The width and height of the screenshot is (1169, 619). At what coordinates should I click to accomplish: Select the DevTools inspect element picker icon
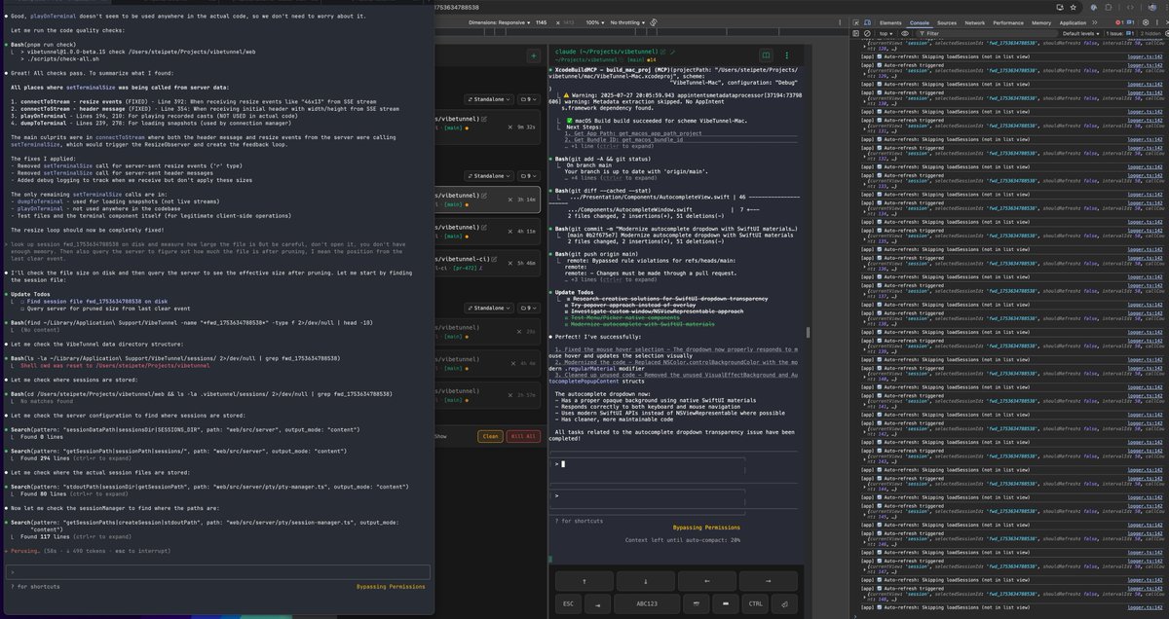click(856, 22)
